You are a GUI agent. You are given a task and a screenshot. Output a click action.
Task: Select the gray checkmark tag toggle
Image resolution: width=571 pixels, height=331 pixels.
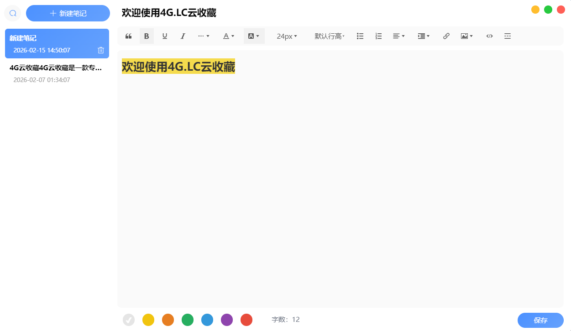(x=128, y=320)
